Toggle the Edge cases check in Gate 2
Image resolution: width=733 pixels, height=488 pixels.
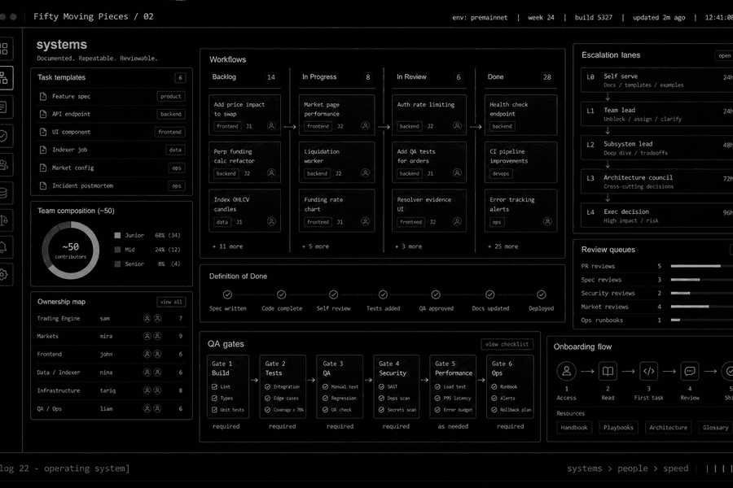(267, 399)
